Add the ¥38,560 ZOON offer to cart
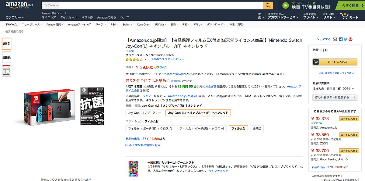Screen dimensions: 365x181 (x=349, y=134)
